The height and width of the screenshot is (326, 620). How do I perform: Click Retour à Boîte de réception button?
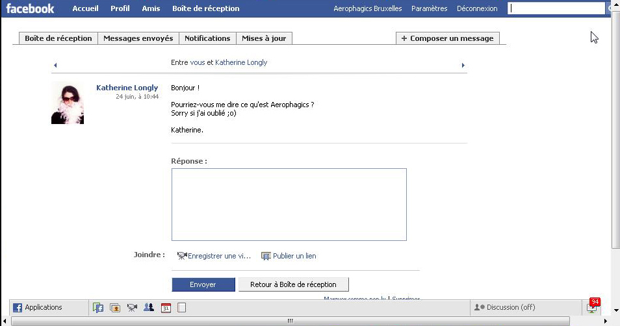pos(293,284)
